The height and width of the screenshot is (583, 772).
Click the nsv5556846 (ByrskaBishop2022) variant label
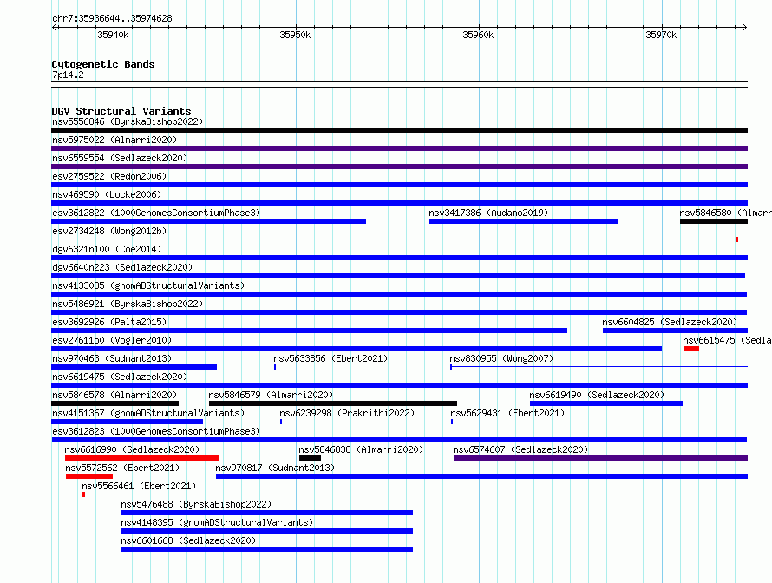[x=128, y=121]
